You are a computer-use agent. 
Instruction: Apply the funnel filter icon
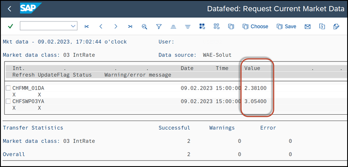click(158, 26)
